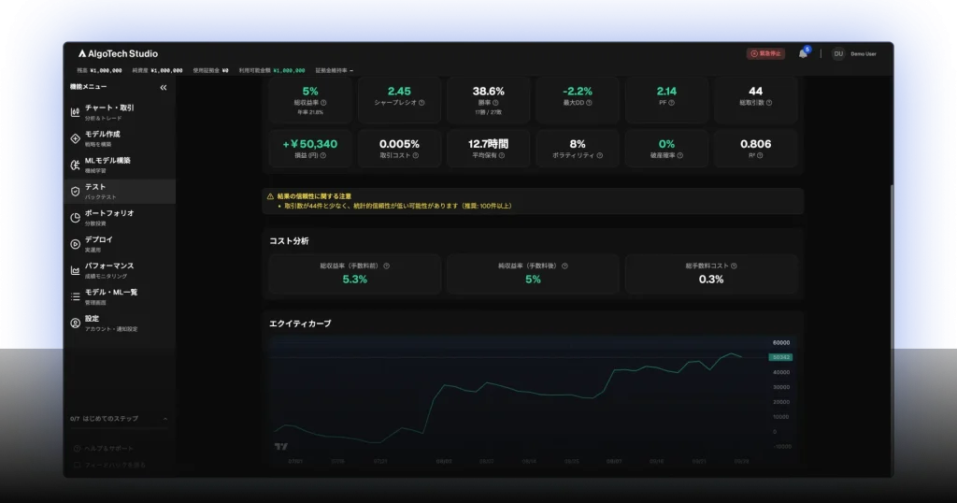Select テスト バックテスト menu item
The width and height of the screenshot is (957, 503).
[x=120, y=191]
